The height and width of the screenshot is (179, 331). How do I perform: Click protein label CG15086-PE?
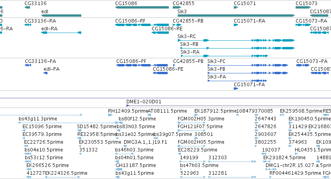coord(168,69)
